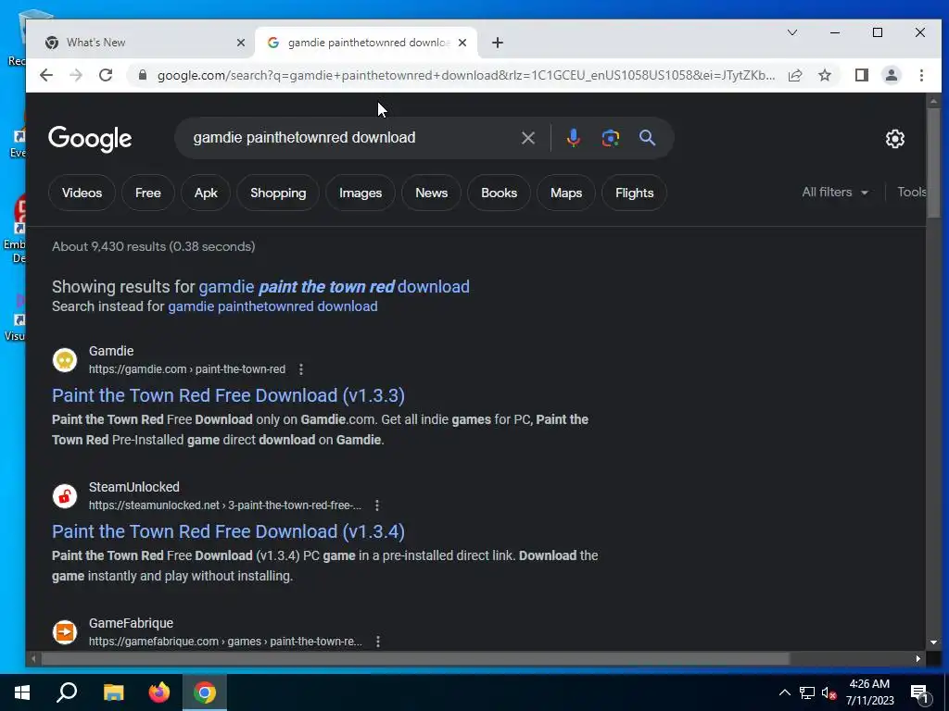The width and height of the screenshot is (949, 711).
Task: Open the notification center
Action: tap(920, 694)
